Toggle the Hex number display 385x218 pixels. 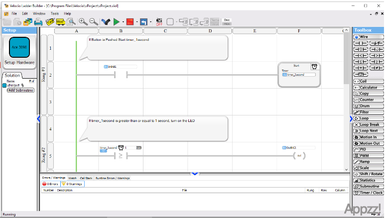coord(227,24)
